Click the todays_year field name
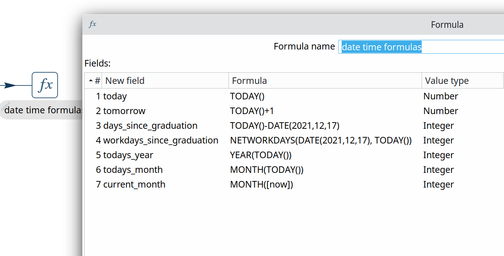This screenshot has width=504, height=256. pos(128,155)
